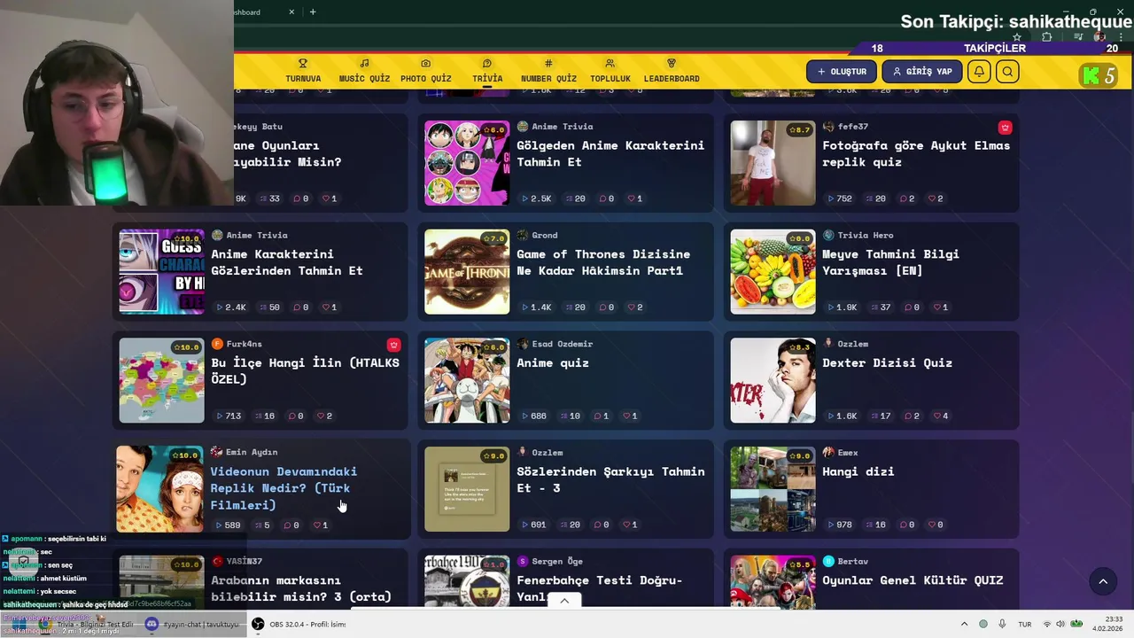Open author Trivia Hero profile name

(865, 236)
